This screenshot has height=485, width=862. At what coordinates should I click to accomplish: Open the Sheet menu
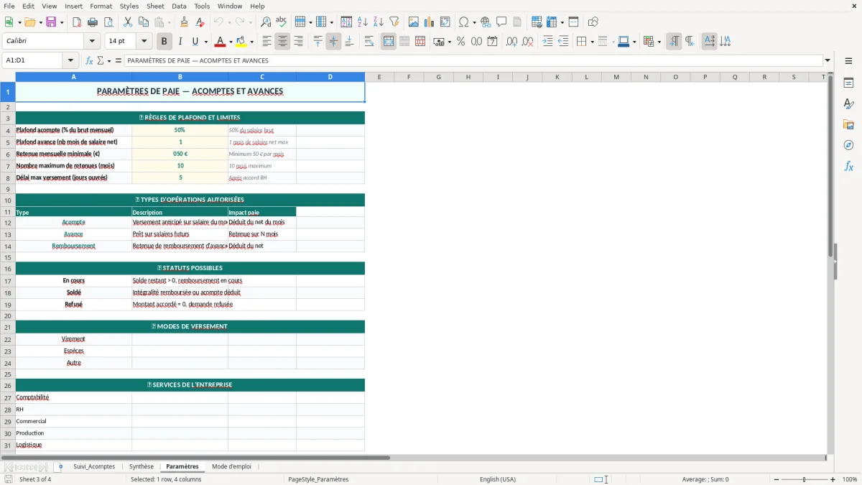pos(155,6)
